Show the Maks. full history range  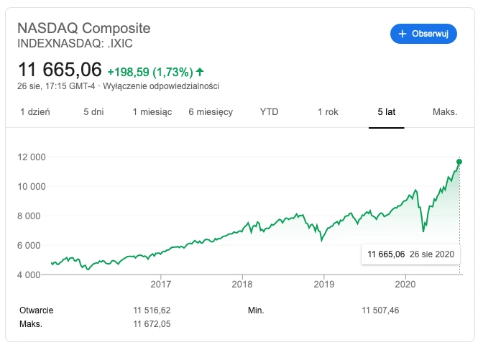point(445,112)
